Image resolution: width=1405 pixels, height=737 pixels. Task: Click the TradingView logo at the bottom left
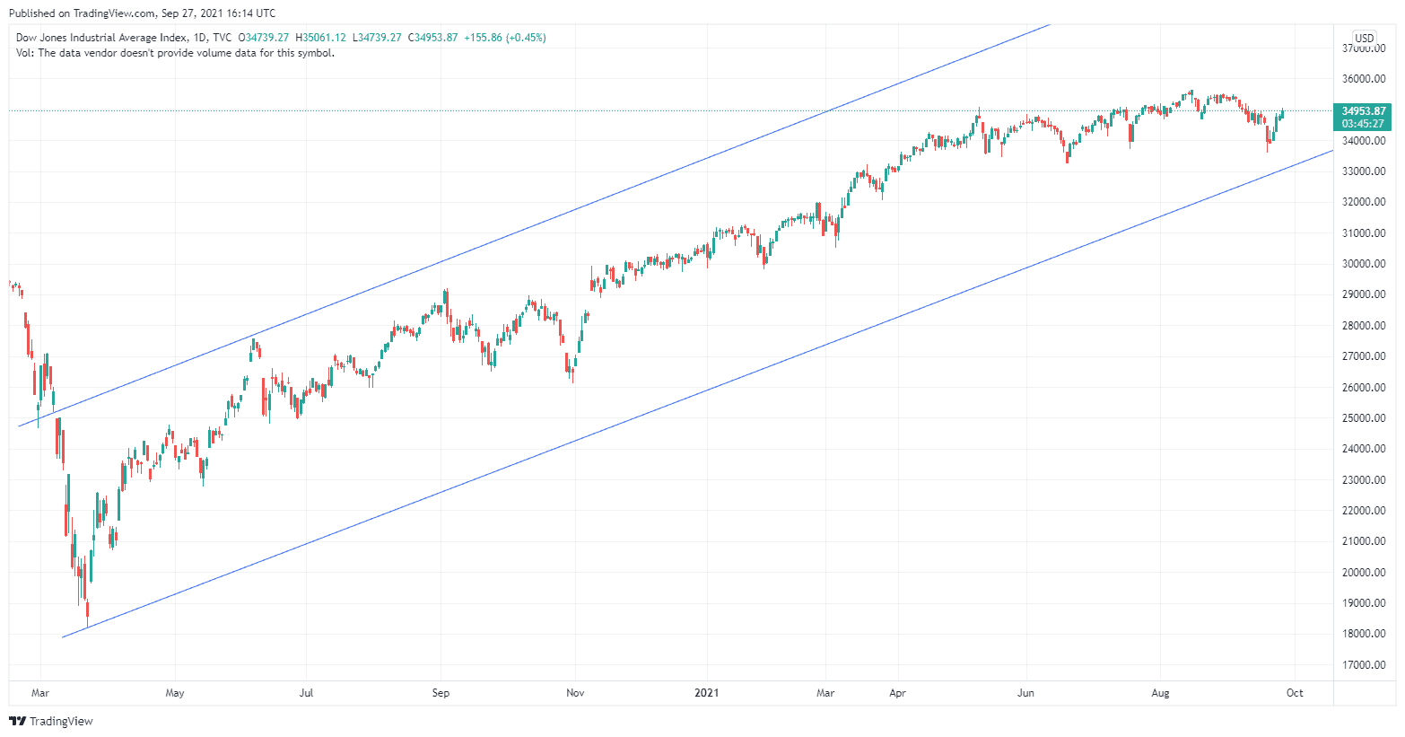tap(51, 721)
